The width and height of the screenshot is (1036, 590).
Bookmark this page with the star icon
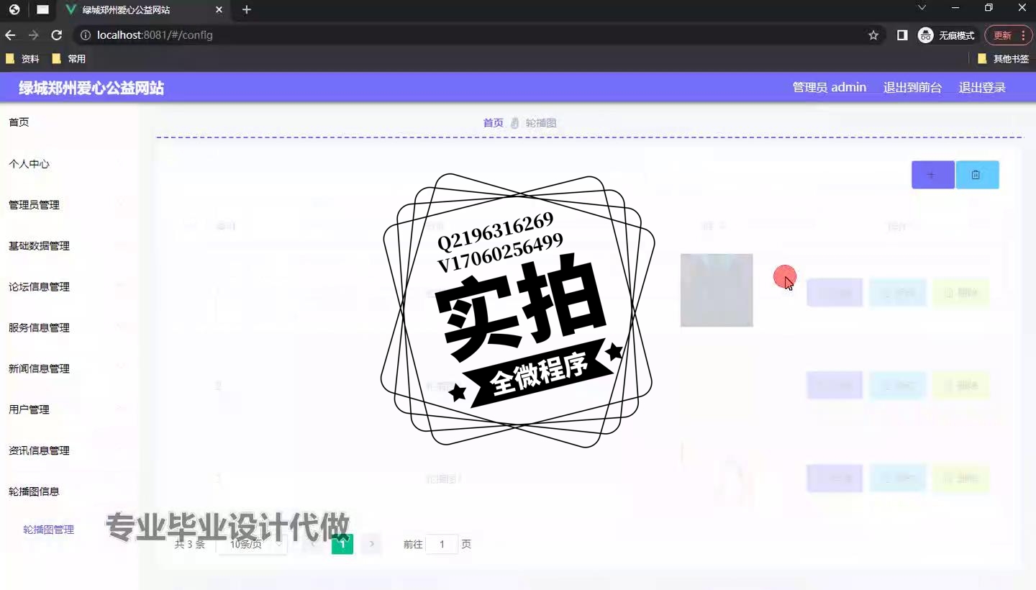(873, 35)
